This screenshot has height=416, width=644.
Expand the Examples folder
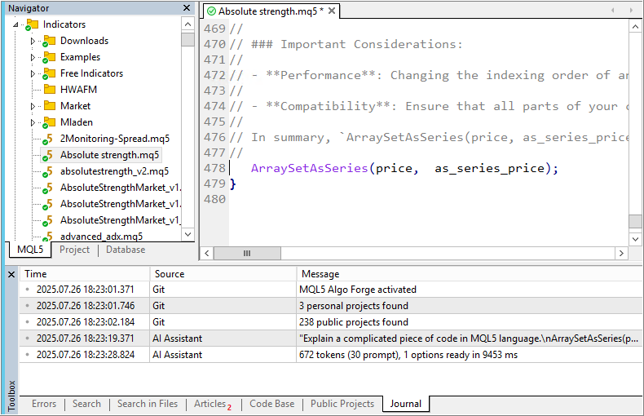coord(33,58)
